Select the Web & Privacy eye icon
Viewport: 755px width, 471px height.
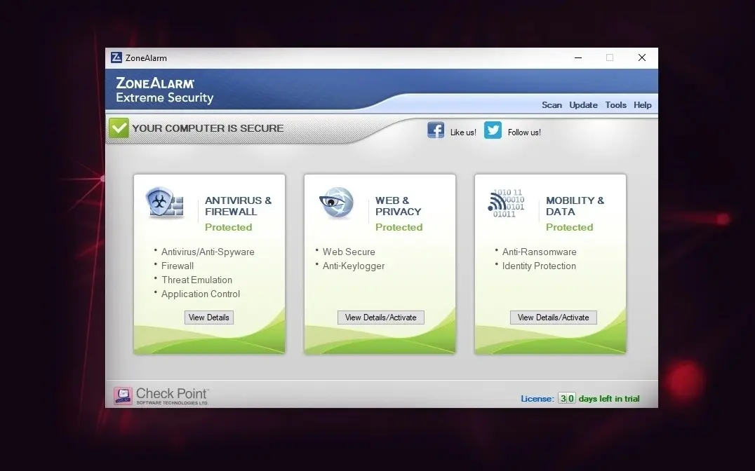coord(336,203)
